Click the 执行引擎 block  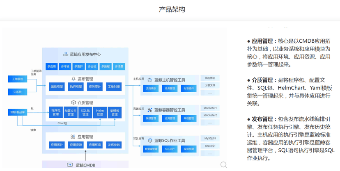pyautogui.click(x=76, y=87)
